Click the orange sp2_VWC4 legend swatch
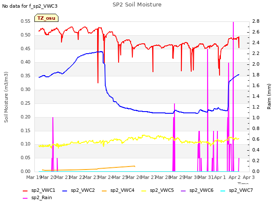This screenshot has width=275, height=206. pyautogui.click(x=104, y=191)
